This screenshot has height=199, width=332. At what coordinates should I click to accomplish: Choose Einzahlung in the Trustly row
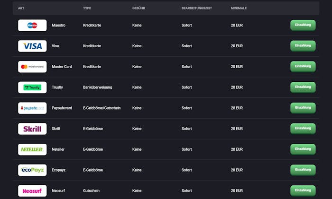(x=303, y=87)
